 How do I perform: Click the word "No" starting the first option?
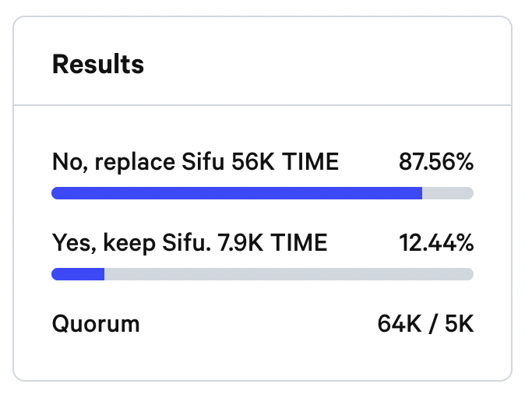point(65,162)
